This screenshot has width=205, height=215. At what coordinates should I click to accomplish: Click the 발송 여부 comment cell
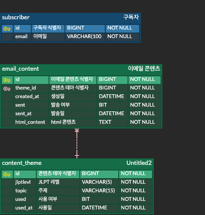pyautogui.click(x=73, y=106)
